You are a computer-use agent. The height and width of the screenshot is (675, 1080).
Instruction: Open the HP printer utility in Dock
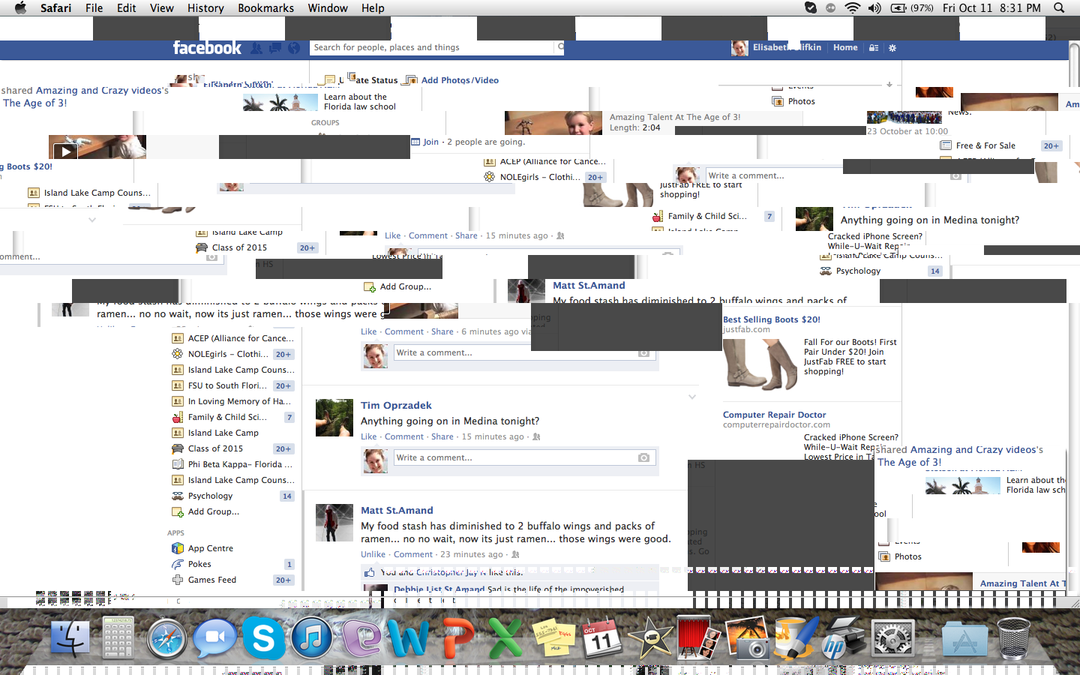pyautogui.click(x=844, y=639)
